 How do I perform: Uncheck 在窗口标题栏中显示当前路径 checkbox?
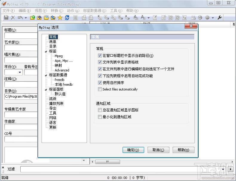[100, 56]
